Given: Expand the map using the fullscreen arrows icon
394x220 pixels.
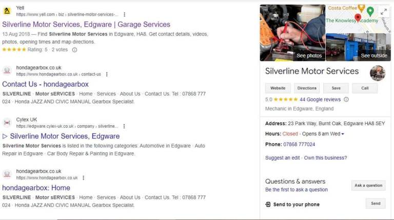Looking at the screenshot, I should tap(384, 12).
